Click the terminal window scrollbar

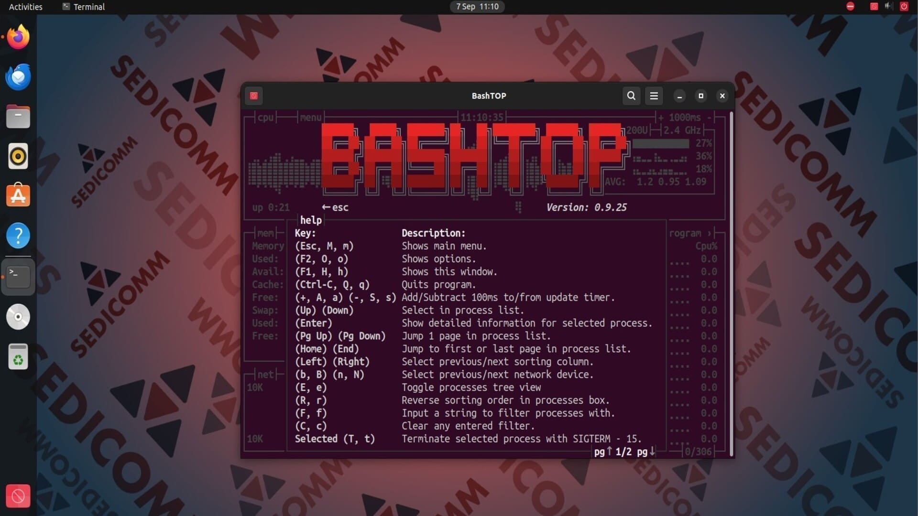coord(731,283)
